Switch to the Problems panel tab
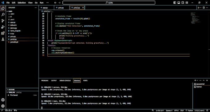The image size is (210, 112). pyautogui.click(x=45, y=81)
